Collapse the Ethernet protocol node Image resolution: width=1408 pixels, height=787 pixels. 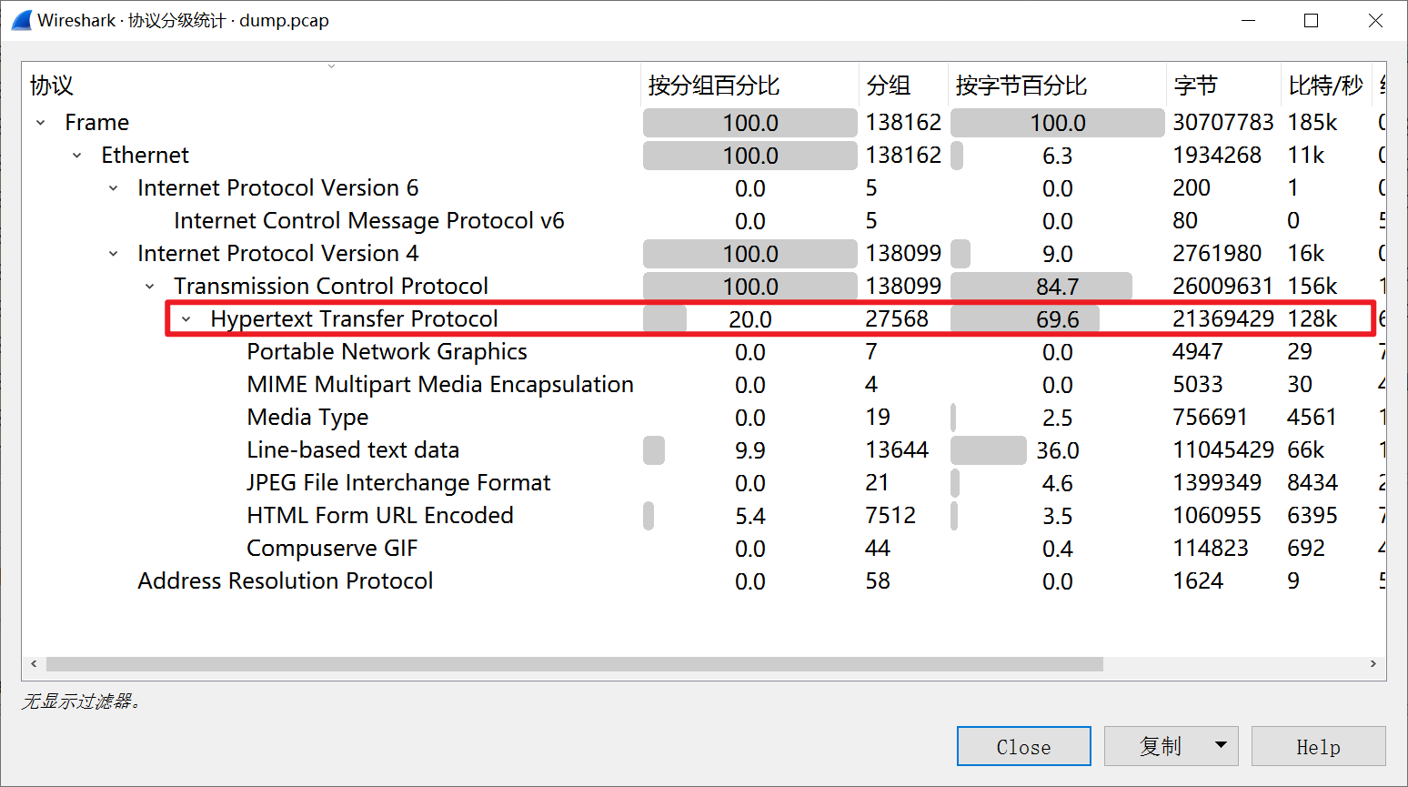point(77,156)
